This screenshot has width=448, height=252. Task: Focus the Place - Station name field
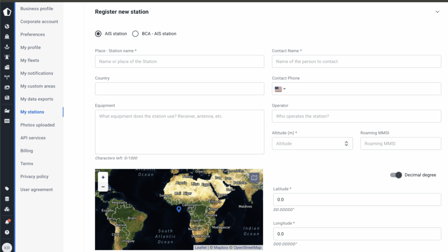(x=179, y=62)
